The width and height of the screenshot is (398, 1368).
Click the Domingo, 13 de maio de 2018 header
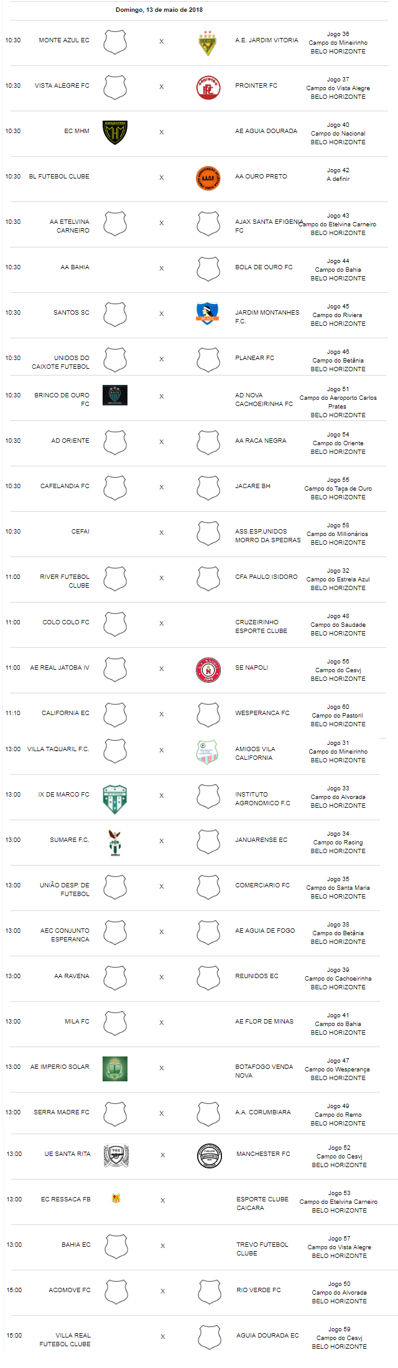pos(159,10)
